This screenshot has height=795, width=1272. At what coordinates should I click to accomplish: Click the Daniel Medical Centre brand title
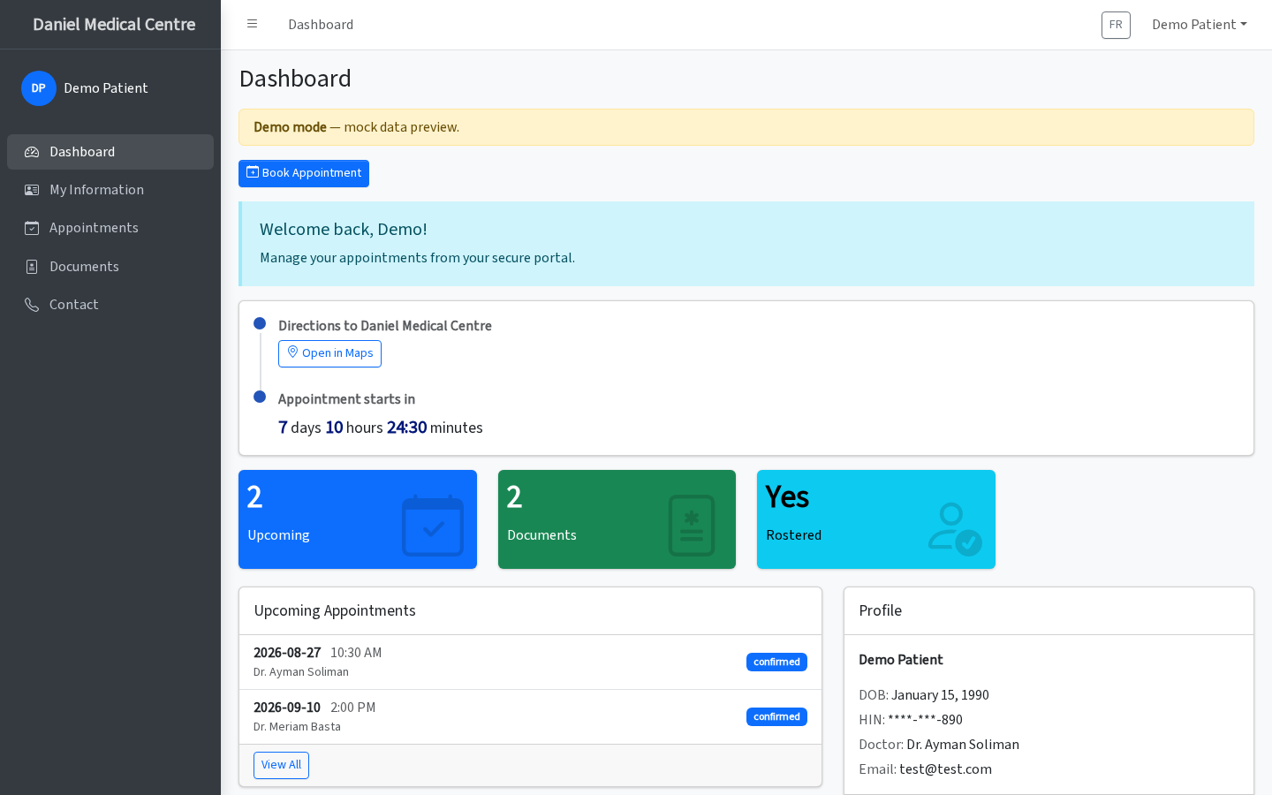pyautogui.click(x=114, y=25)
